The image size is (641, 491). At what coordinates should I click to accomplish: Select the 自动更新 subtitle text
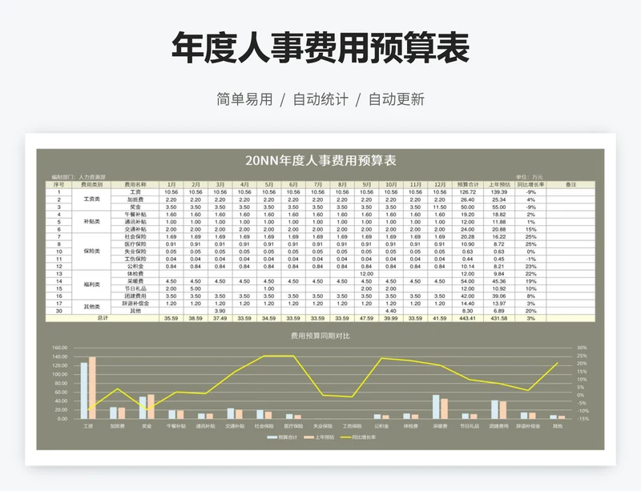pyautogui.click(x=397, y=99)
